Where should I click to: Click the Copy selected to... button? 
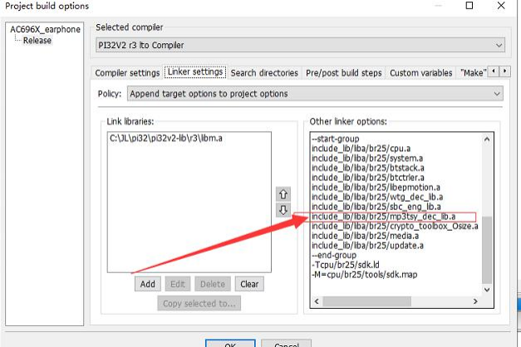(199, 304)
